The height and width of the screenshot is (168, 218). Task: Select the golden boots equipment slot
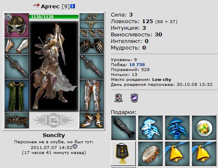click(91, 120)
